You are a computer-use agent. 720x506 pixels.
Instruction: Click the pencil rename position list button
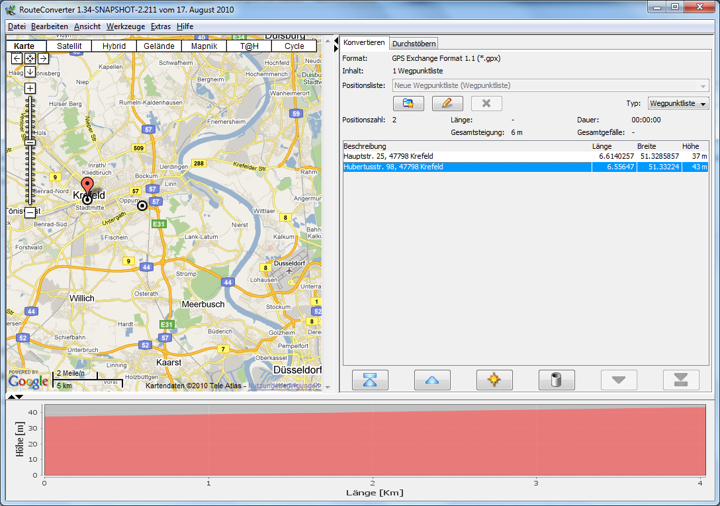(x=447, y=104)
